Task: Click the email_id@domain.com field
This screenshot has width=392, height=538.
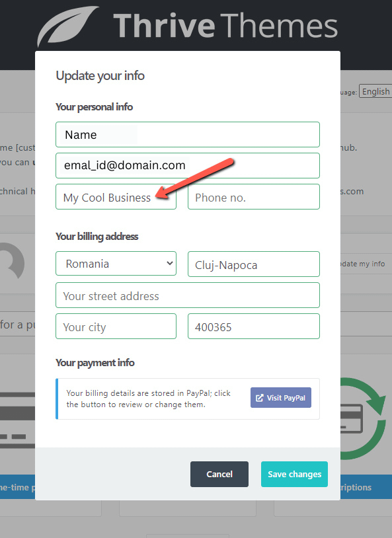Action: (188, 165)
